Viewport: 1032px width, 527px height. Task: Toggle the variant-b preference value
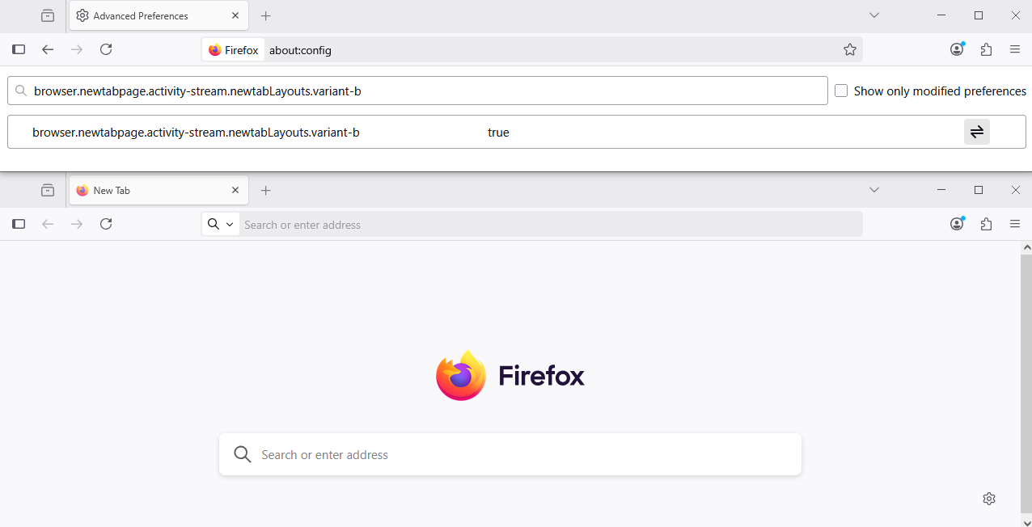click(x=977, y=132)
